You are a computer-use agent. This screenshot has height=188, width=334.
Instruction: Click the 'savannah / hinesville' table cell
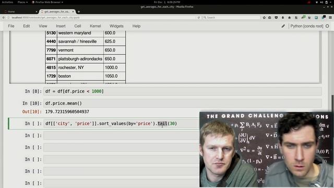(80, 41)
